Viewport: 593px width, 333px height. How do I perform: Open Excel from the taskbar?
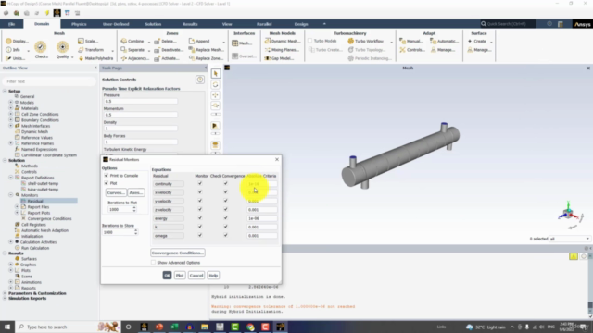[174, 327]
